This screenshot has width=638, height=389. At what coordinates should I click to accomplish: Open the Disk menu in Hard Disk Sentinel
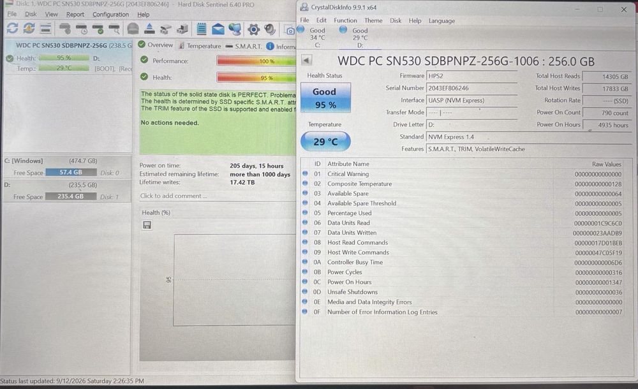click(x=31, y=14)
